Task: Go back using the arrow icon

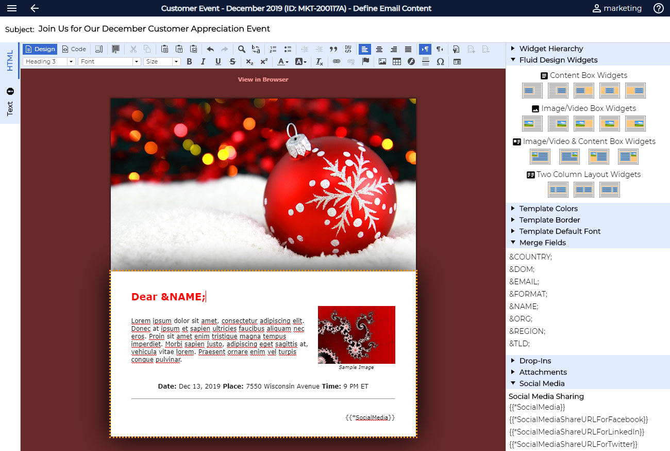Action: coord(35,8)
